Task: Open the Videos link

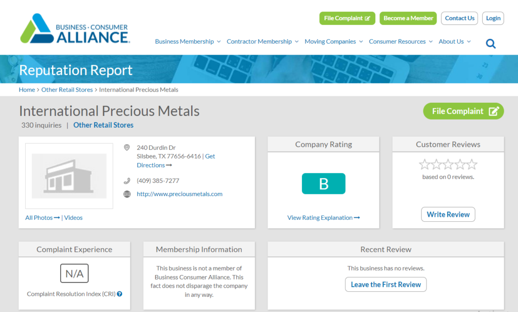Action: [73, 218]
